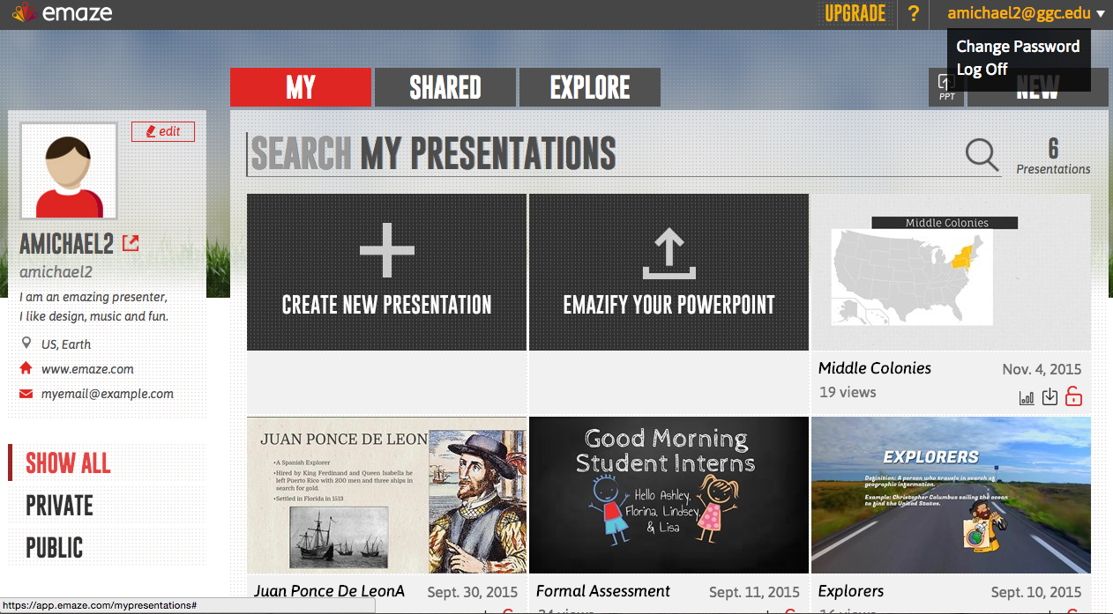This screenshot has width=1113, height=614.
Task: Choose Log Off from account menu
Action: 982,70
